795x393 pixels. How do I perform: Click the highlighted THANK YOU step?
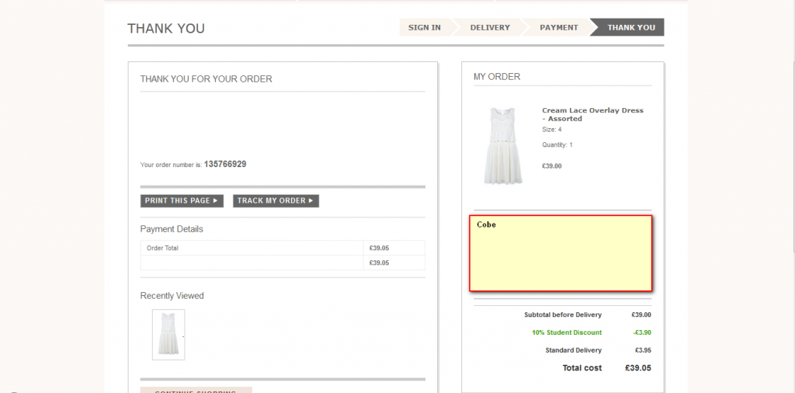(630, 28)
